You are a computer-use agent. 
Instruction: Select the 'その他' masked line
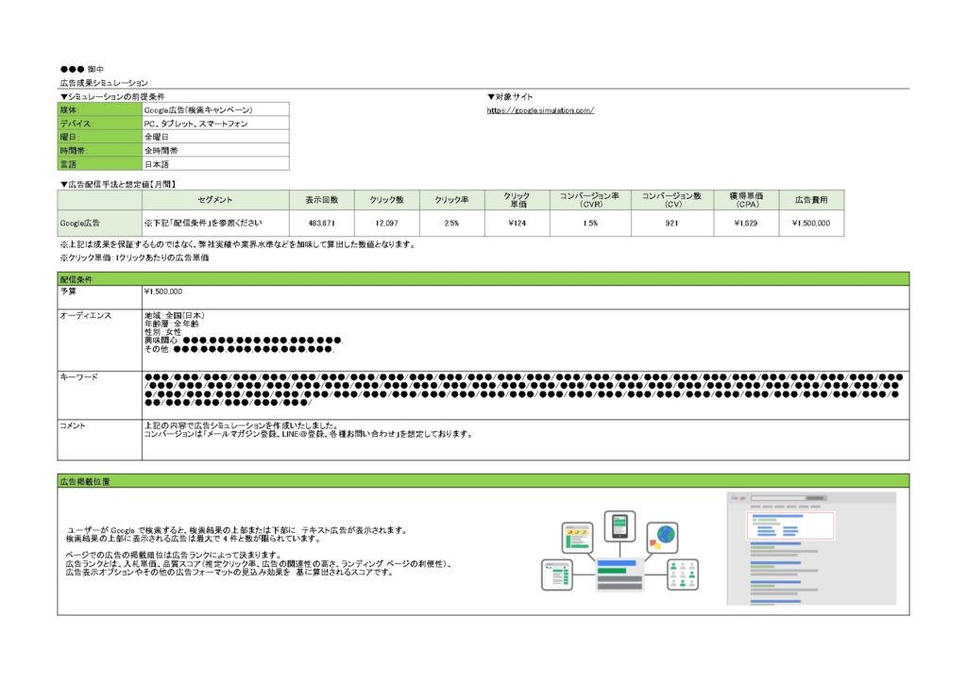[x=239, y=349]
